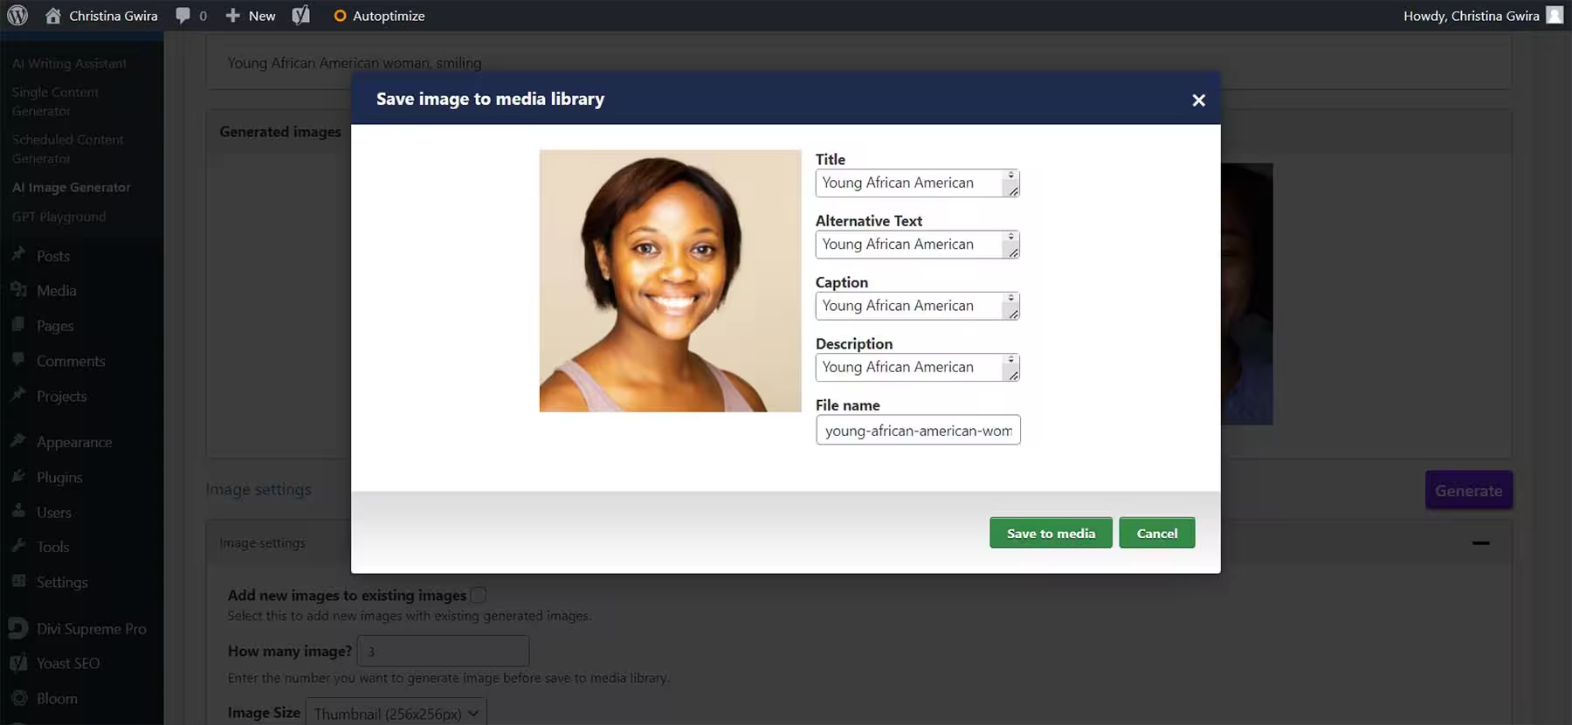Click the Autoptimize status circle icon
Image resolution: width=1572 pixels, height=725 pixels.
(x=340, y=16)
